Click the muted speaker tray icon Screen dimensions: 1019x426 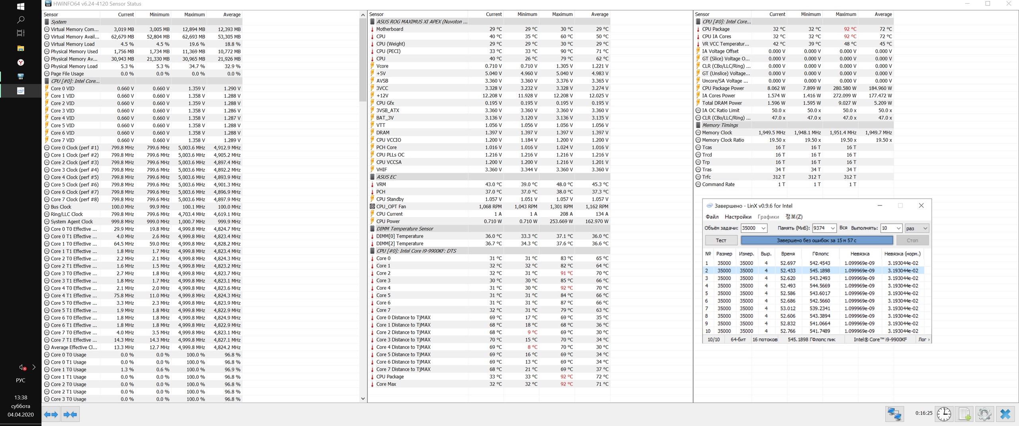tap(23, 368)
